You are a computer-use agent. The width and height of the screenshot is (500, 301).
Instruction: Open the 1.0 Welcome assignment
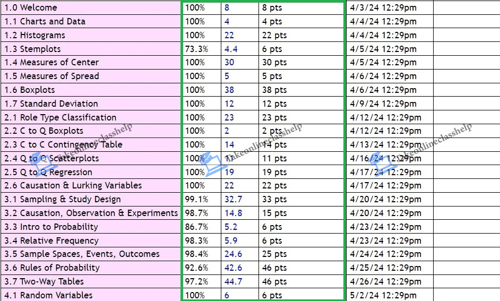(x=31, y=8)
